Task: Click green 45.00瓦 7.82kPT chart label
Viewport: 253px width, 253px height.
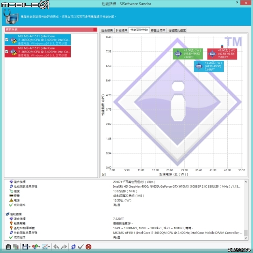Action: pos(188,54)
